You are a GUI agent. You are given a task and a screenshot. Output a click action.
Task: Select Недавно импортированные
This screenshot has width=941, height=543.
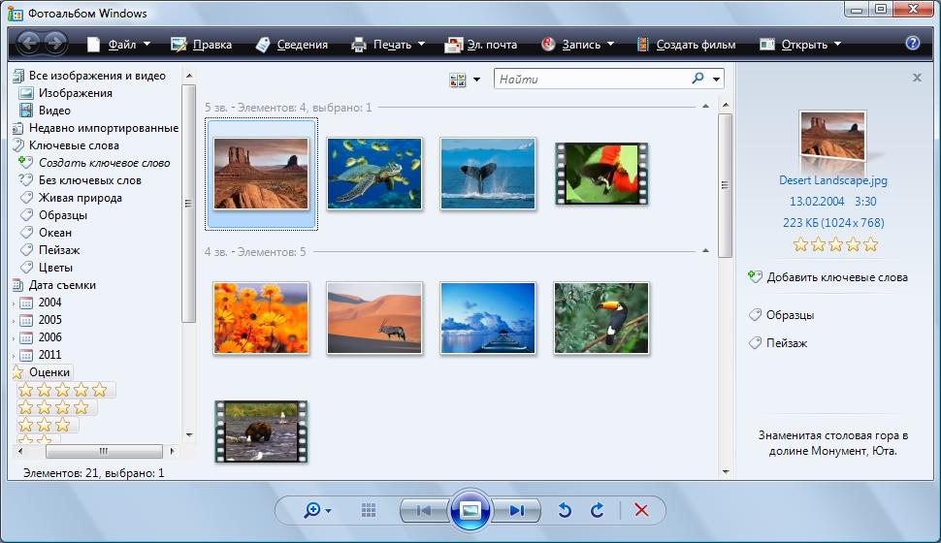click(103, 128)
